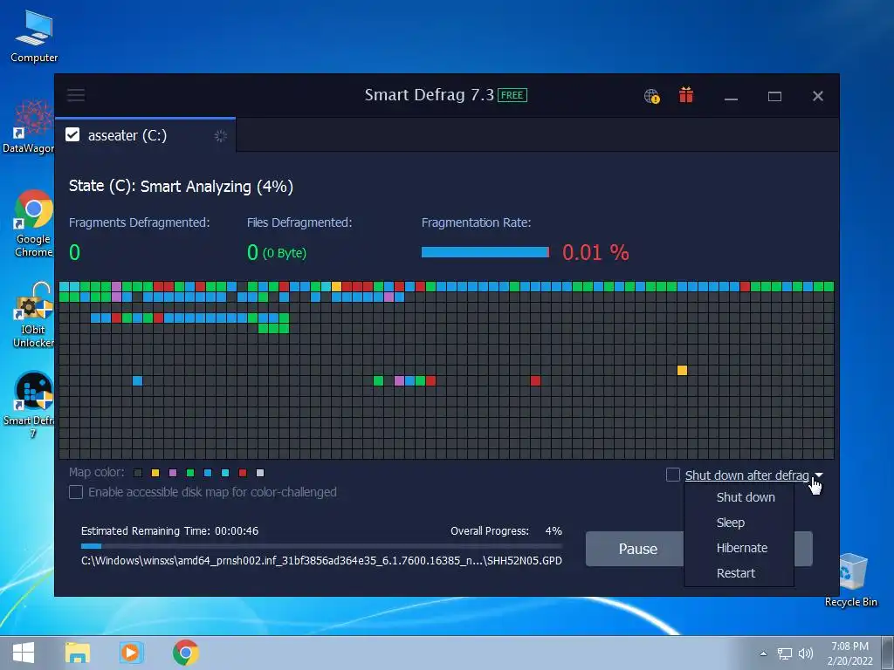
Task: Click the blue map color swatch
Action: click(x=208, y=472)
